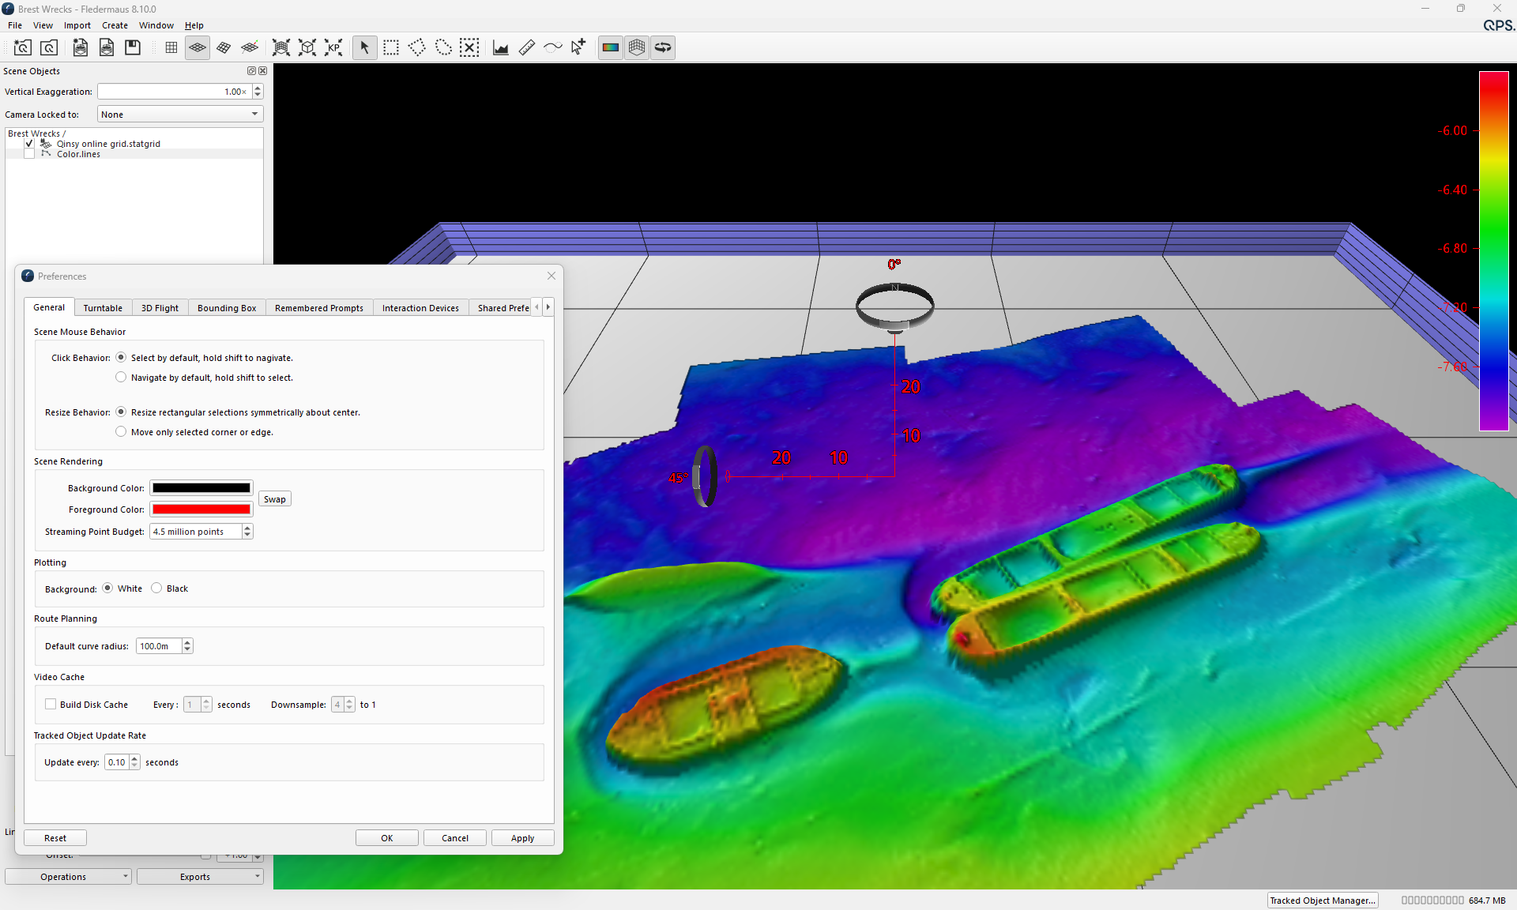
Task: Switch to the Bounding Box tab
Action: pyautogui.click(x=227, y=308)
